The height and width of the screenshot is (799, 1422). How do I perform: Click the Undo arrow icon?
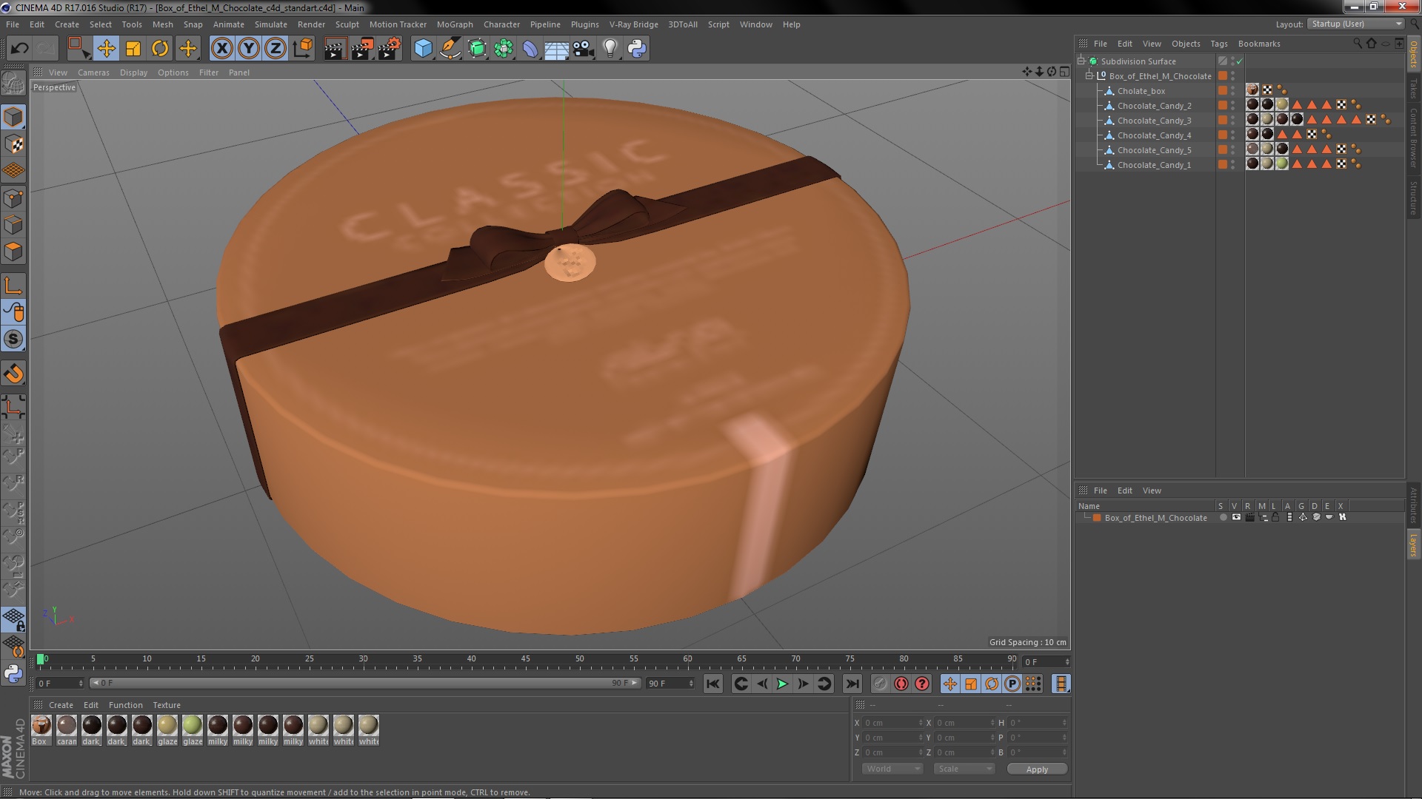tap(19, 49)
